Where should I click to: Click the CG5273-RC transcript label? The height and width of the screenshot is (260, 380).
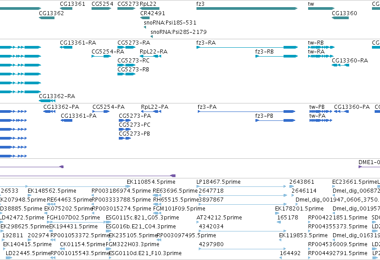click(134, 61)
